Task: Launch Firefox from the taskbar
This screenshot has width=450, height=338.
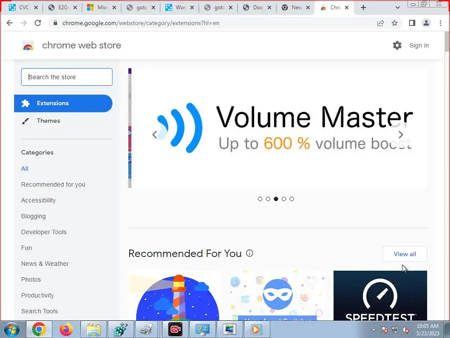Action: pos(66,329)
